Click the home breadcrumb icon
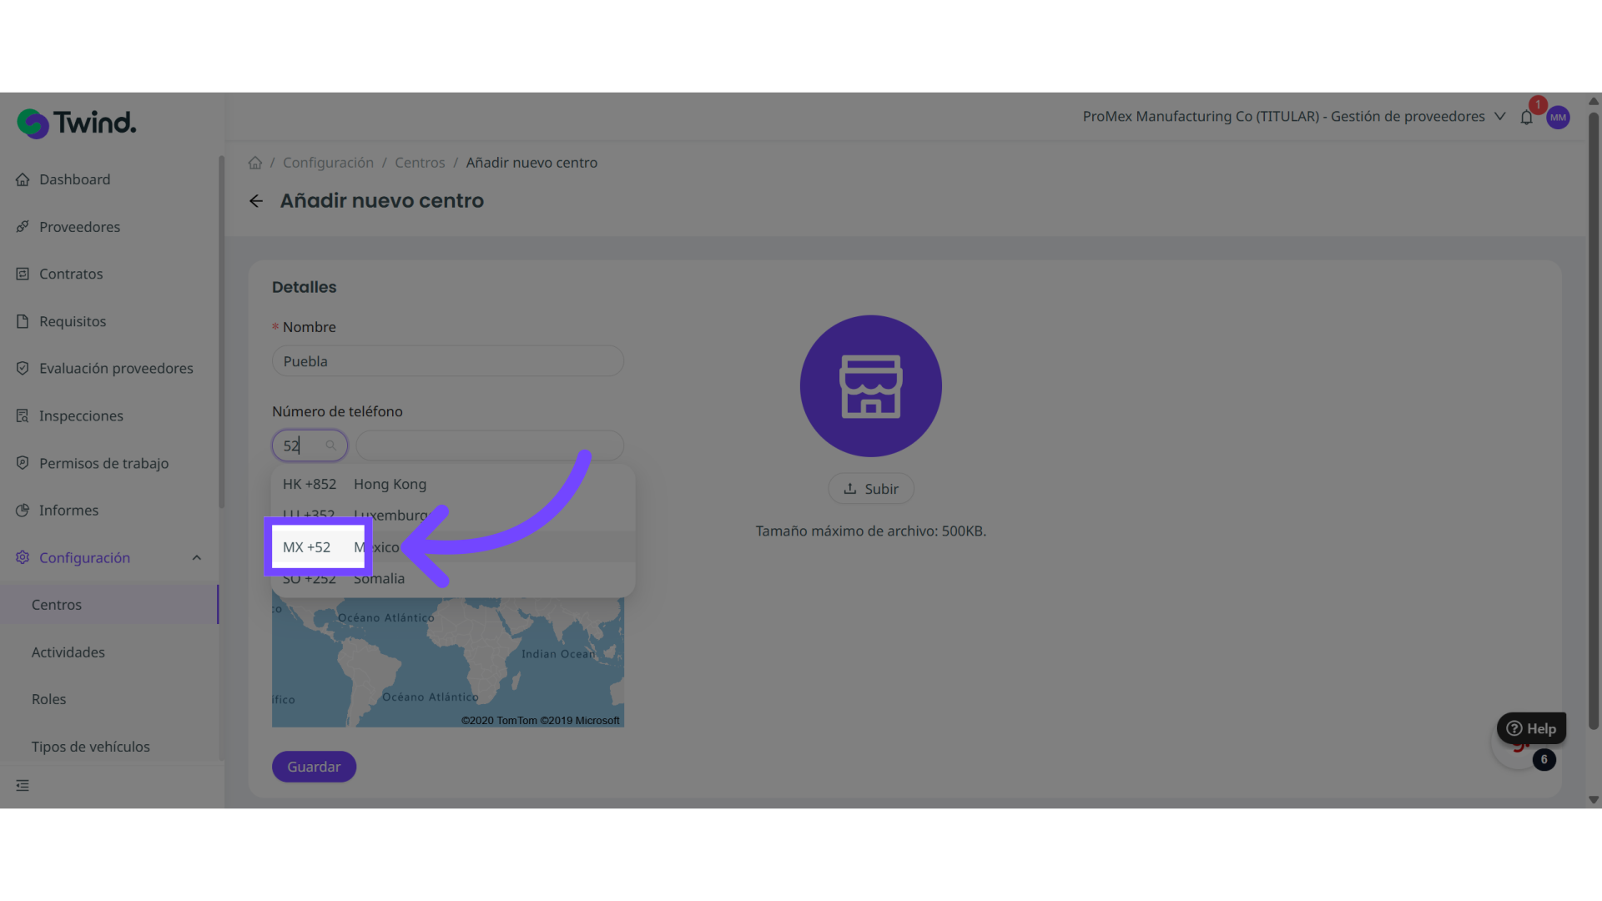 point(255,163)
